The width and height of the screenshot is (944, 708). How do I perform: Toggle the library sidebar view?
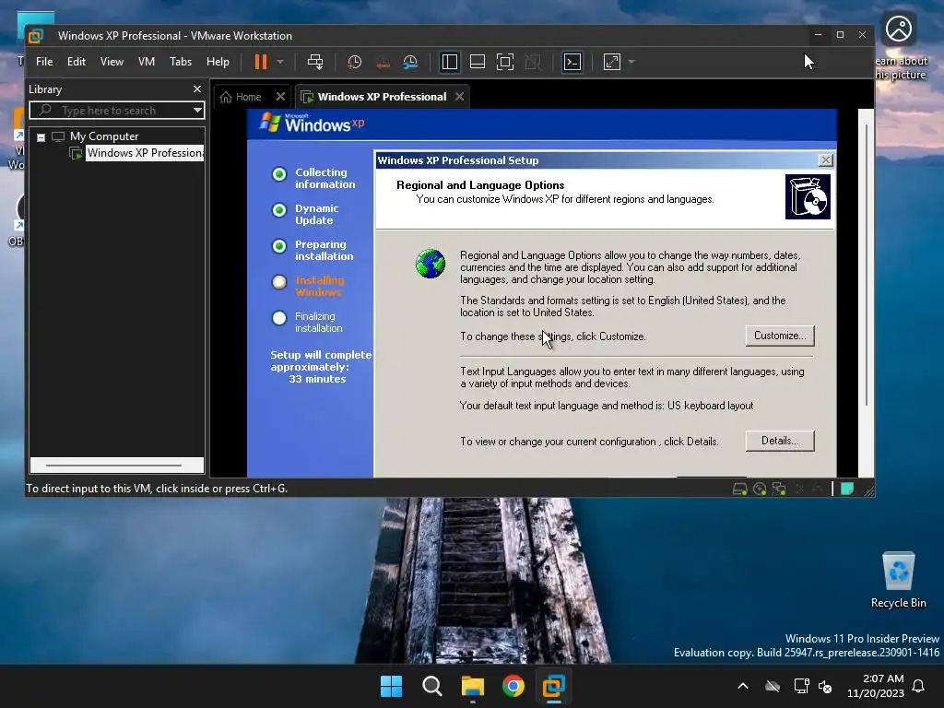(449, 62)
